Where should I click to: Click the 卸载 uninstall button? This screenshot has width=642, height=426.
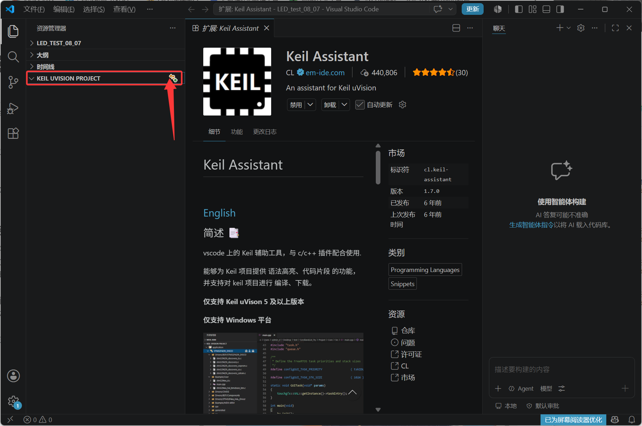(x=330, y=105)
